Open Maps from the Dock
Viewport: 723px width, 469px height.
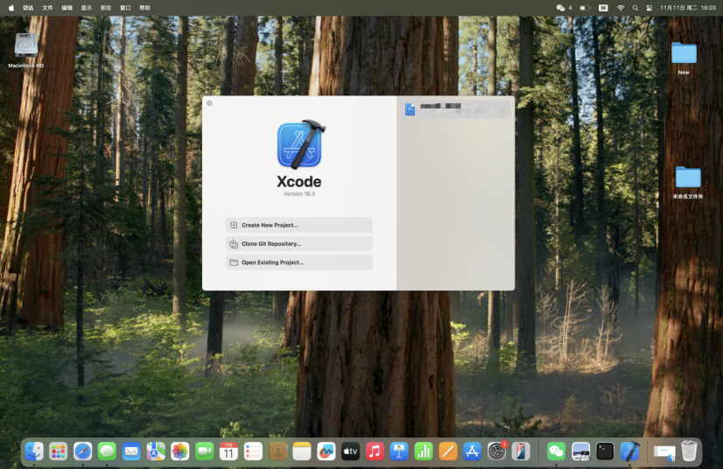[x=156, y=451]
